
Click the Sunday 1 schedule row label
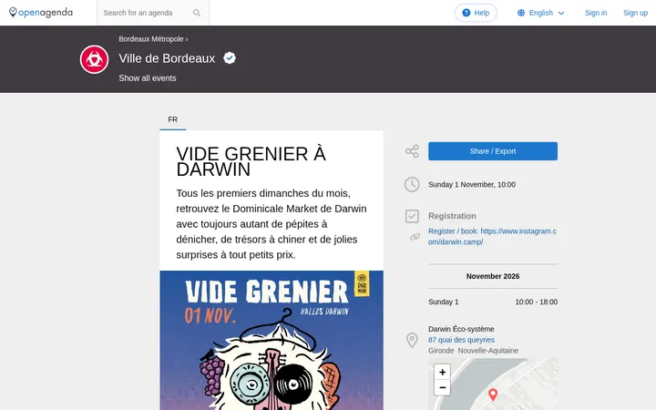444,302
